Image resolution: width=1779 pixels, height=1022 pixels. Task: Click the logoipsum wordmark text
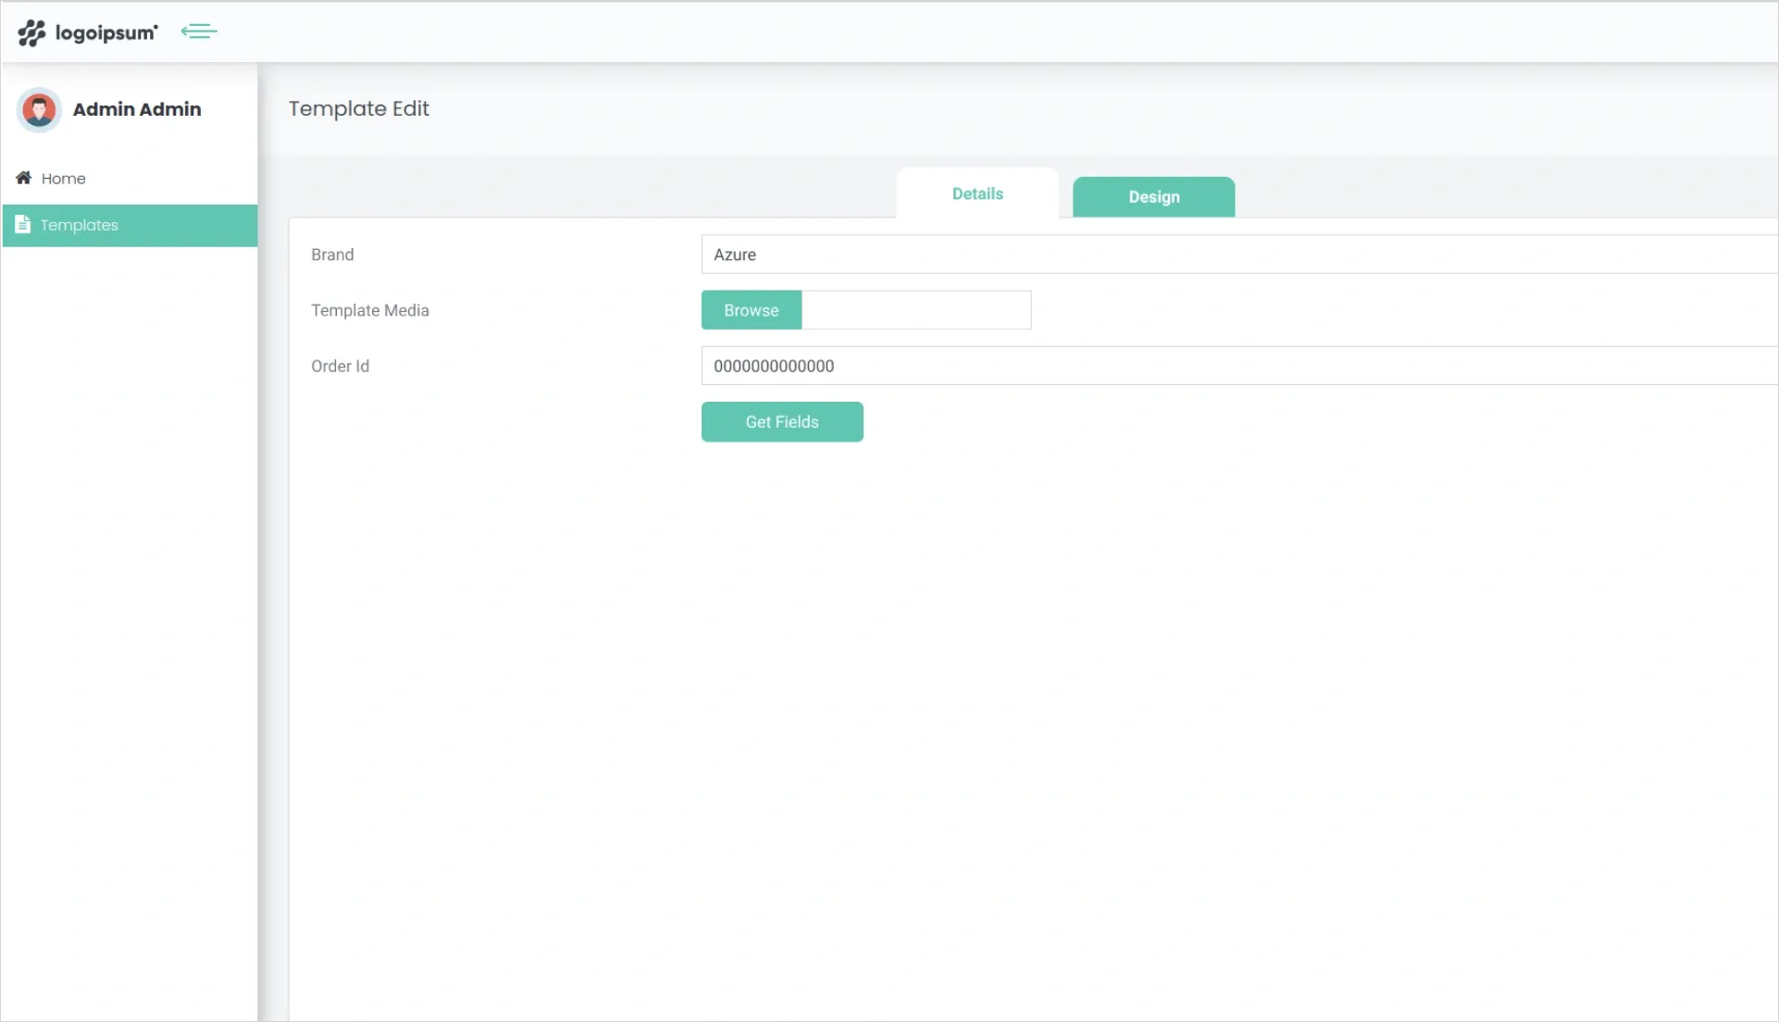click(105, 33)
